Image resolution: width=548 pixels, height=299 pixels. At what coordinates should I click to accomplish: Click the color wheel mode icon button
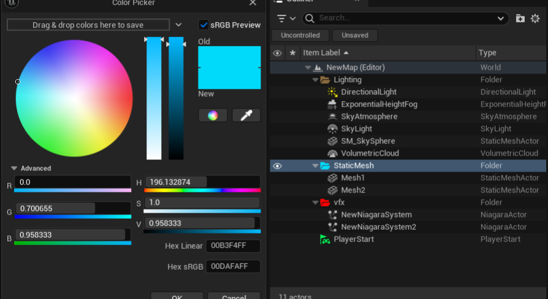pyautogui.click(x=213, y=115)
